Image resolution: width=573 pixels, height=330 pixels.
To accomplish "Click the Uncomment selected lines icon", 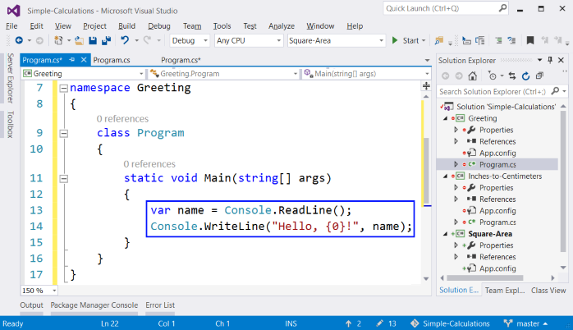I will pos(511,40).
